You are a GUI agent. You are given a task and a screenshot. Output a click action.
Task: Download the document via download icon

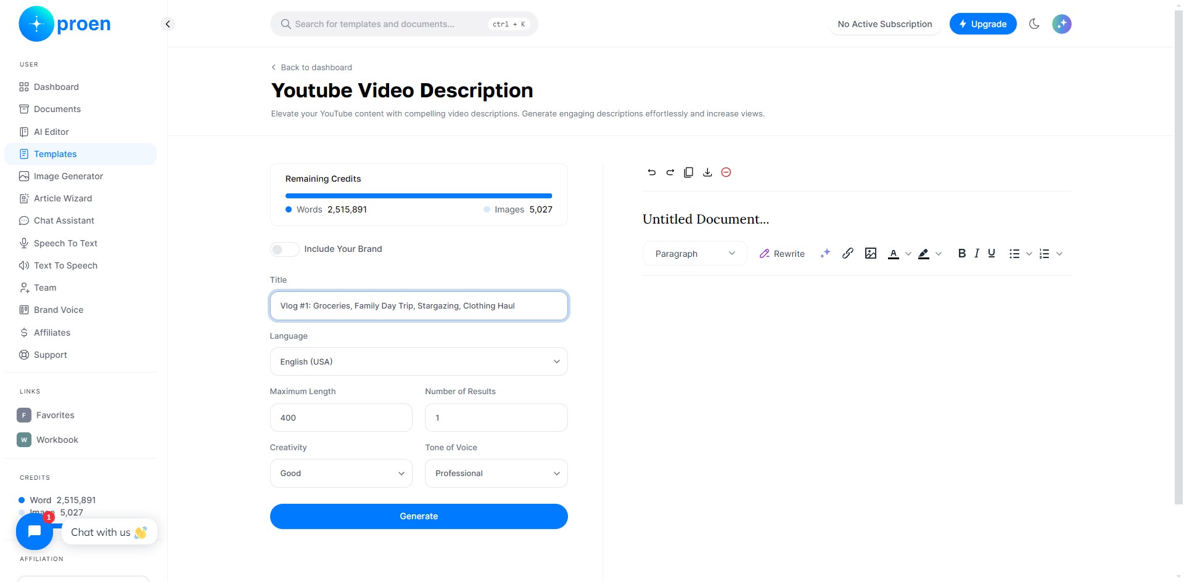point(707,172)
